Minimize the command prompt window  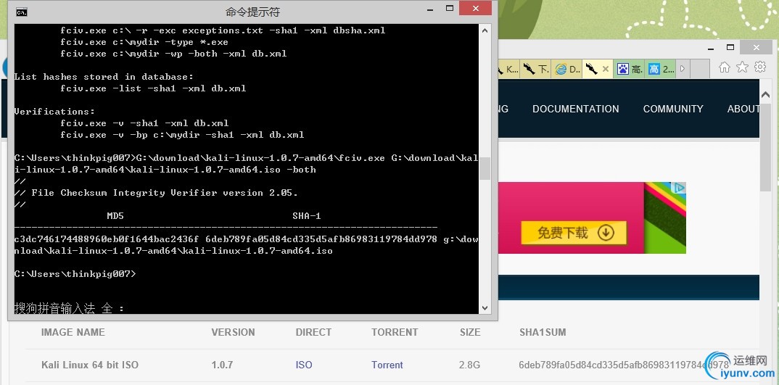click(431, 9)
